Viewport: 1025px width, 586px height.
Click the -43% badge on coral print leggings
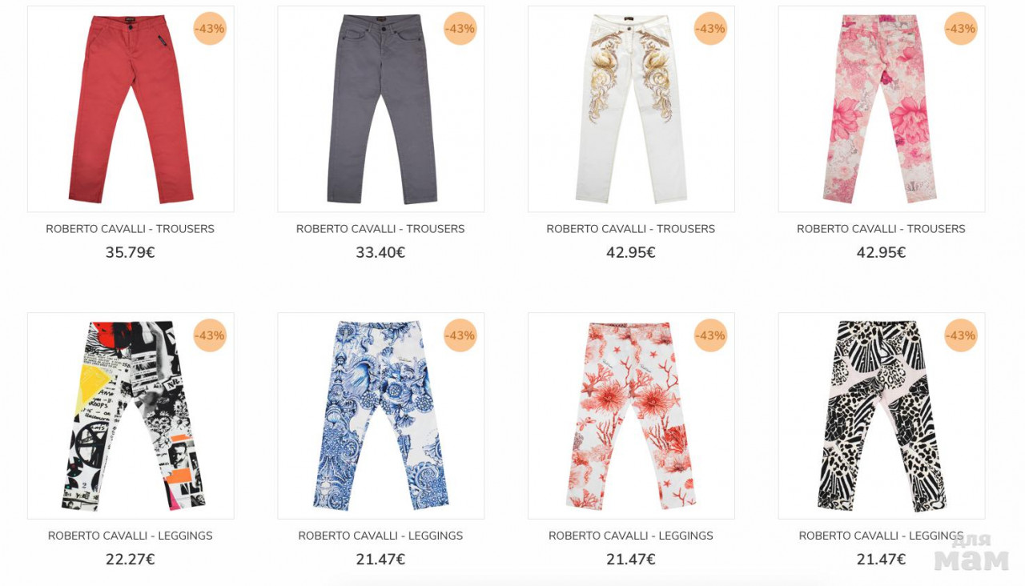pos(710,335)
